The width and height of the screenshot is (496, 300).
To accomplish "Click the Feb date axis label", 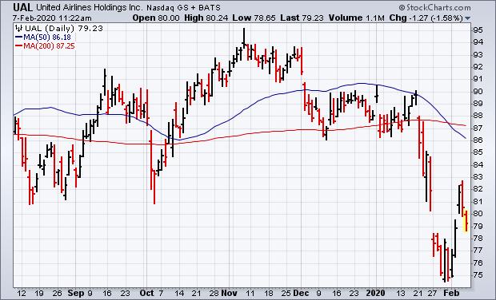I will [450, 293].
